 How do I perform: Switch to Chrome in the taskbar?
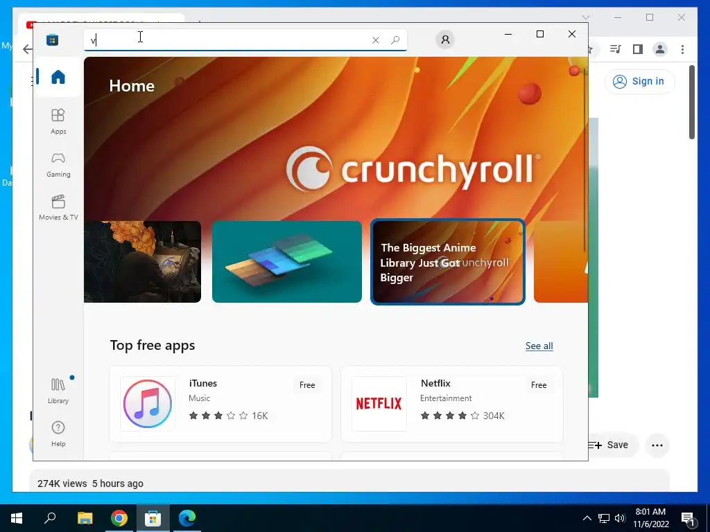pyautogui.click(x=119, y=518)
